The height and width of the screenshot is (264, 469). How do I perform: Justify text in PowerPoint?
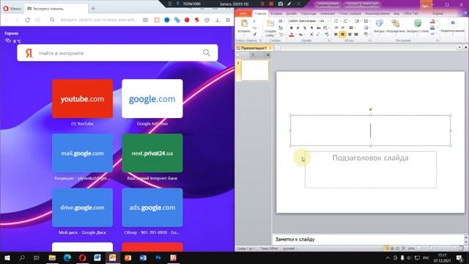point(356,34)
